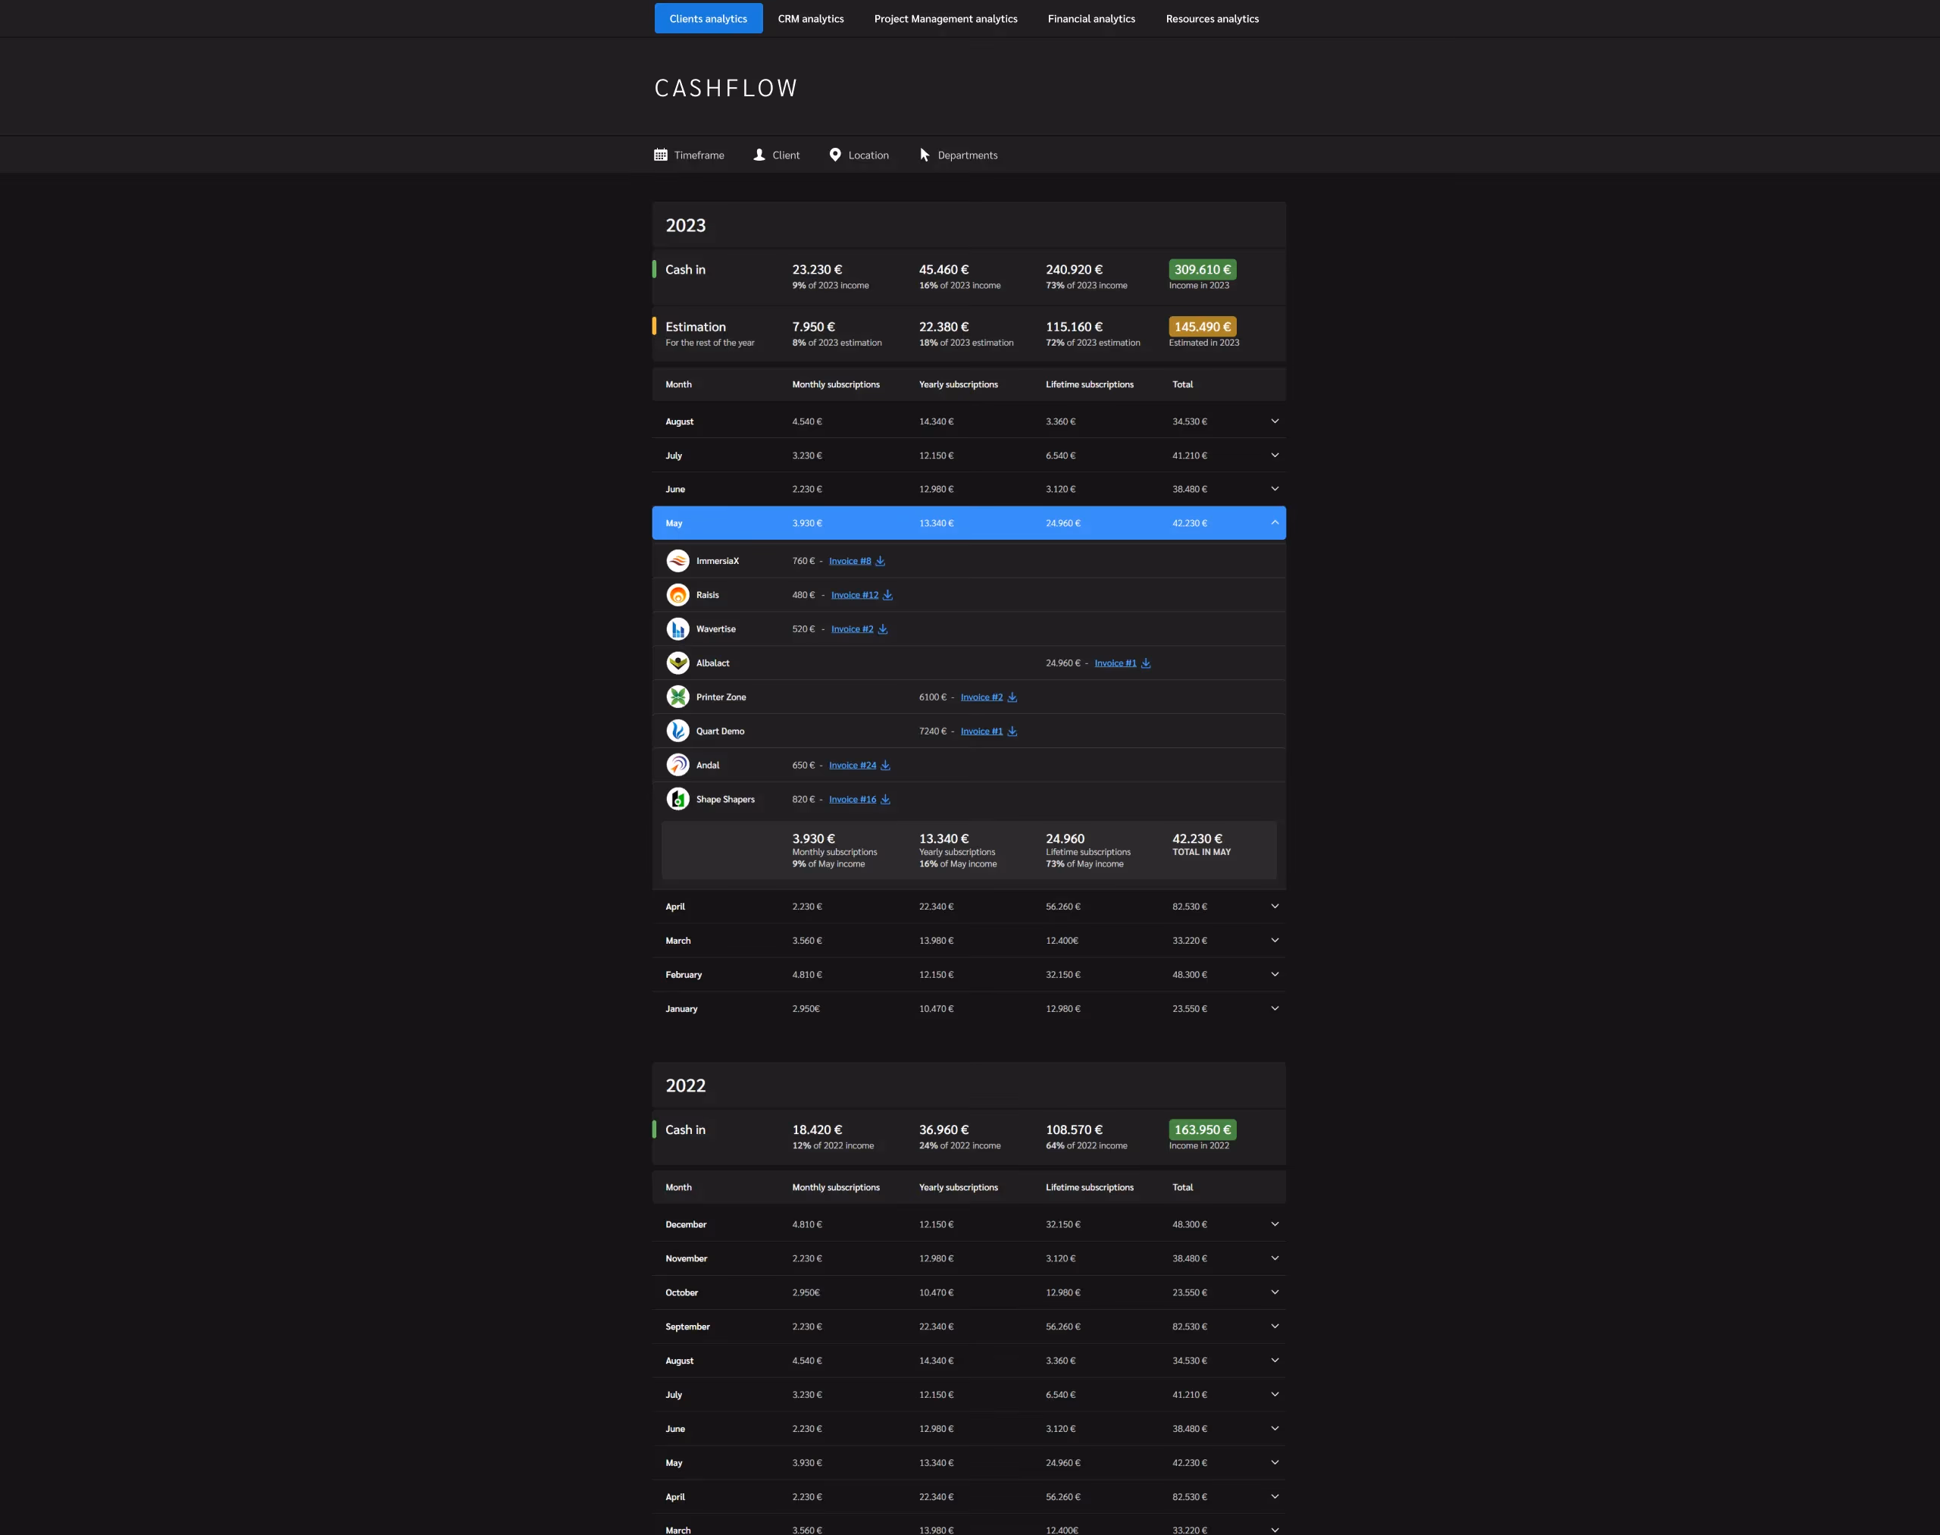This screenshot has height=1535, width=1940.
Task: Download ImmersiaX Invoice #8 via arrow icon
Action: tap(881, 561)
